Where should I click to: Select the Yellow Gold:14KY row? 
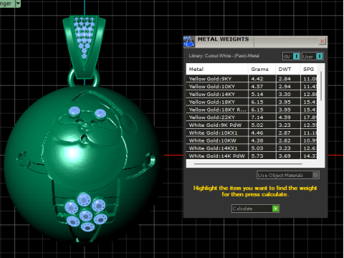252,94
